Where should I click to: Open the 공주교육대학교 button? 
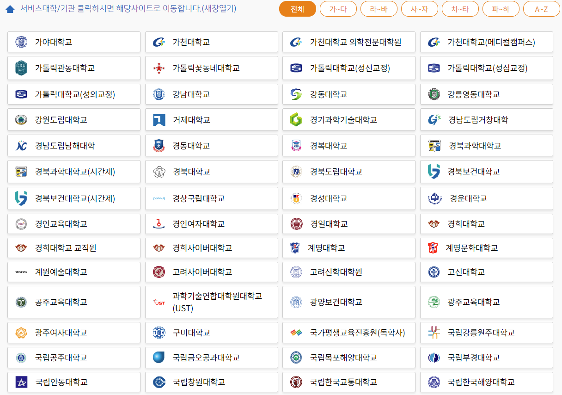pos(74,302)
